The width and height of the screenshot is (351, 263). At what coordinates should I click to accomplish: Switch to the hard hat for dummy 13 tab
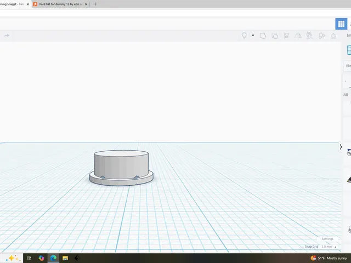[x=60, y=4]
